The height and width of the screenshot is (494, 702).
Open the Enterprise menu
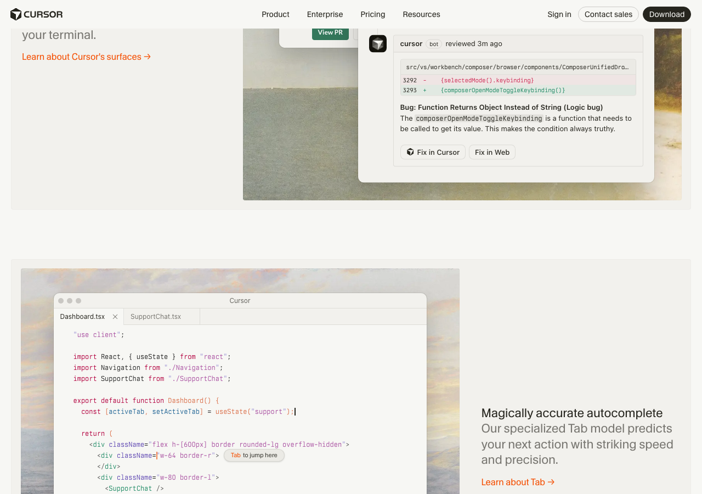(325, 14)
